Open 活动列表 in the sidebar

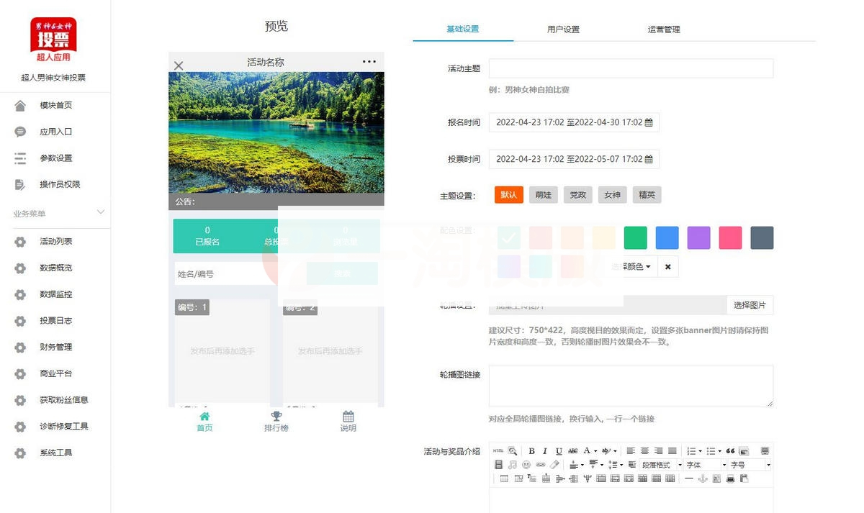[55, 242]
